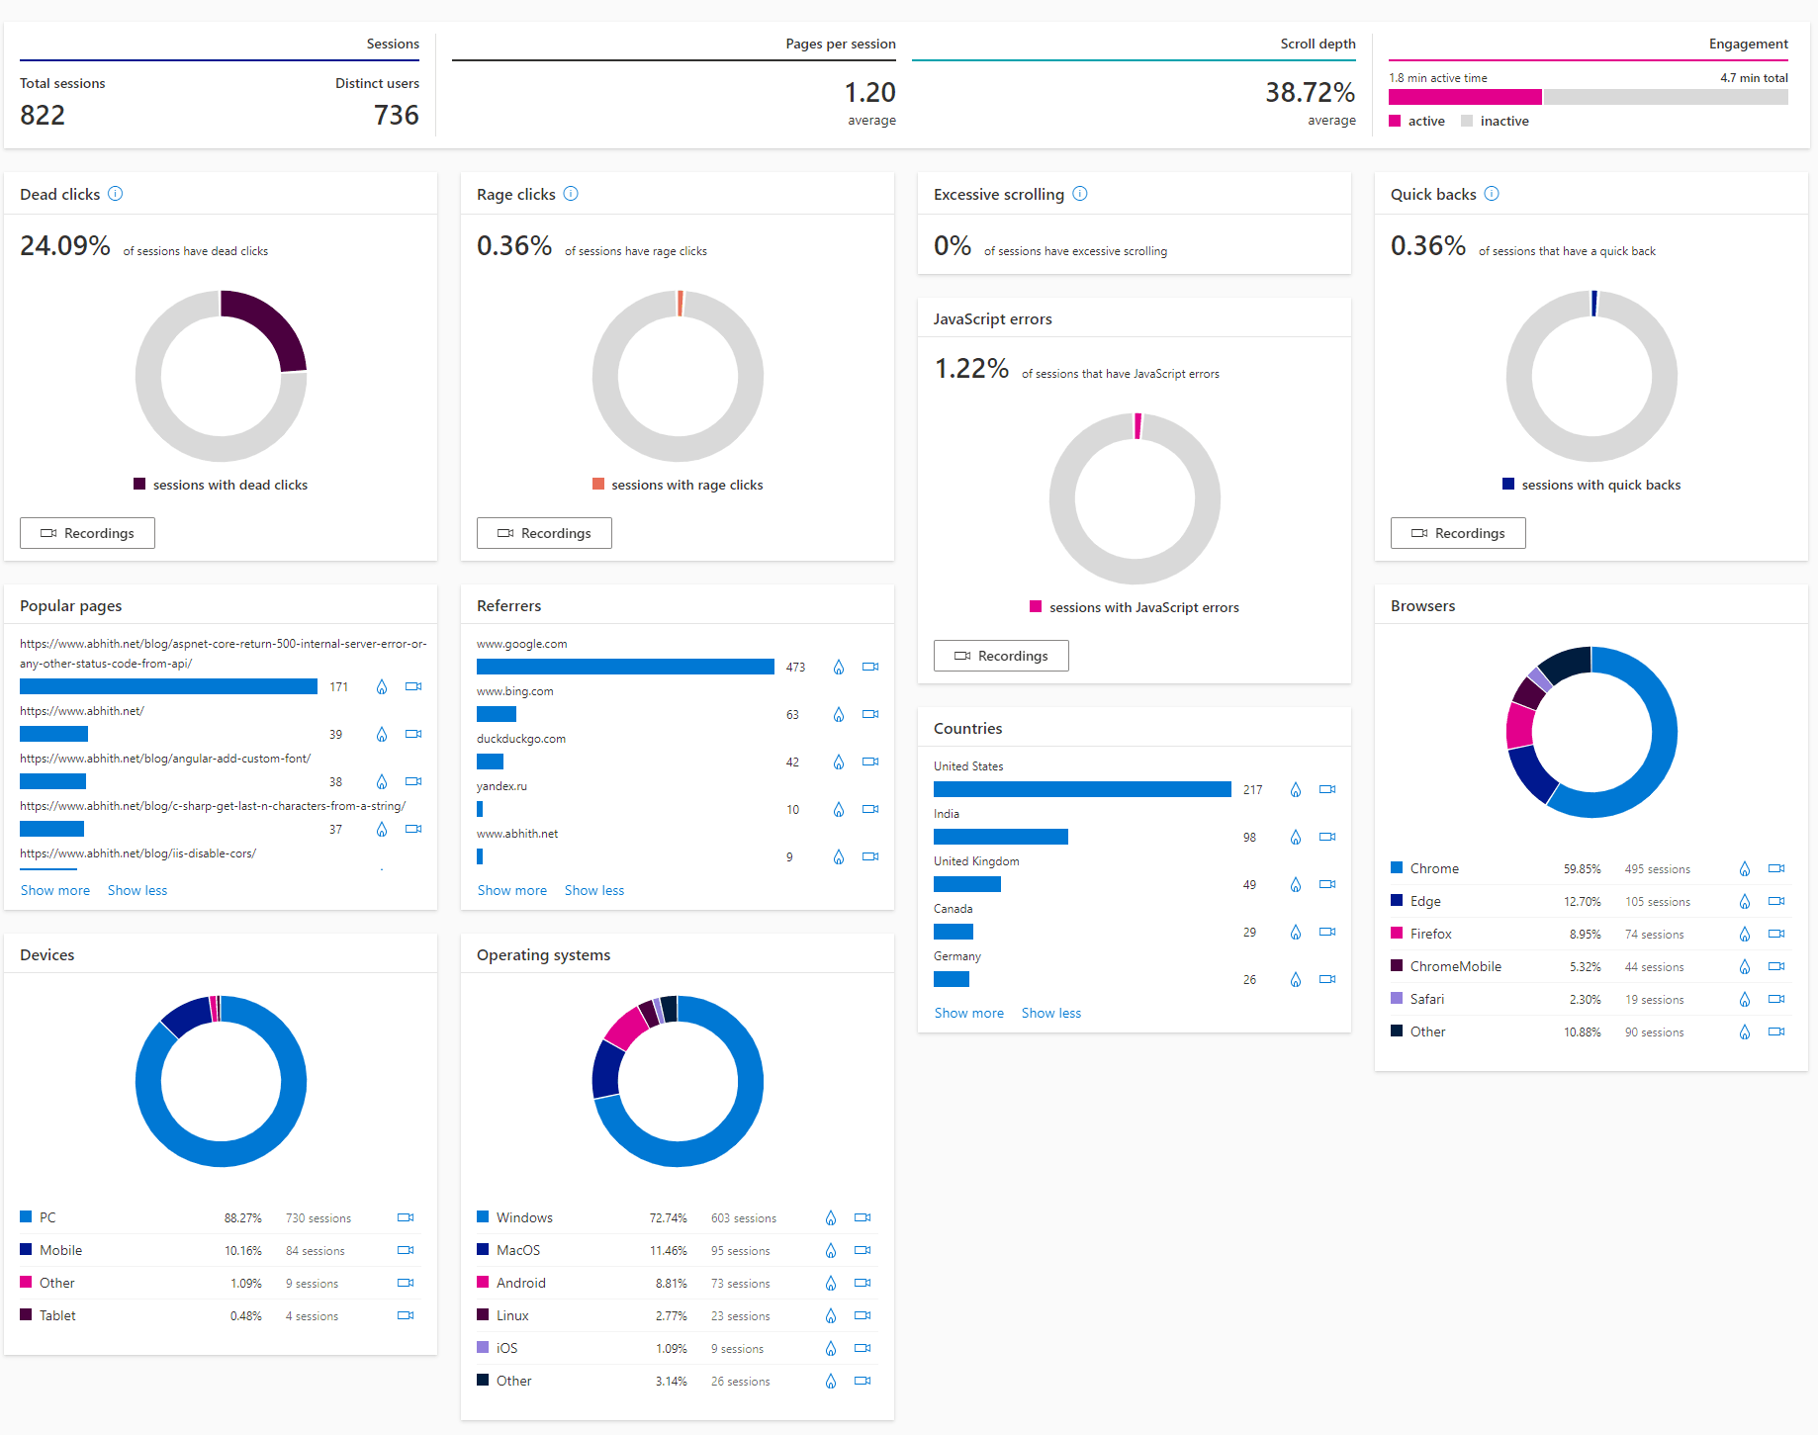Click recordings camera icon for PC devices
Viewport: 1818px width, 1435px height.
(x=406, y=1217)
